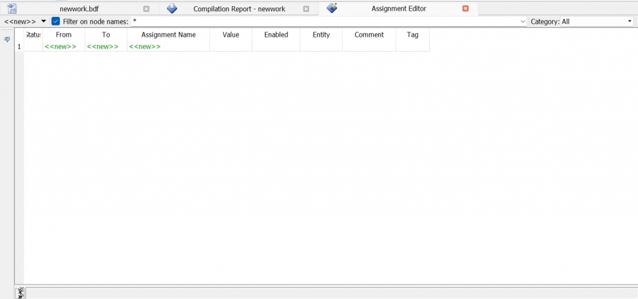This screenshot has height=299, width=638.
Task: Select row number 1 header
Action: [19, 46]
